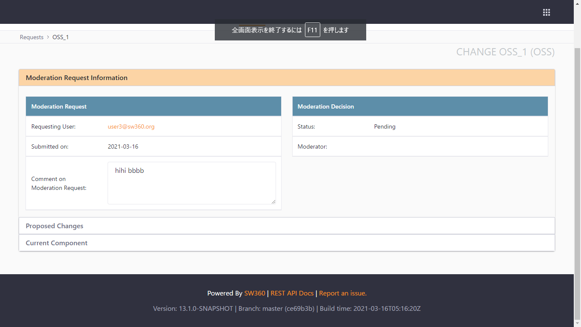Click the CHANGE OS​S_1 (OSS) title

[505, 52]
